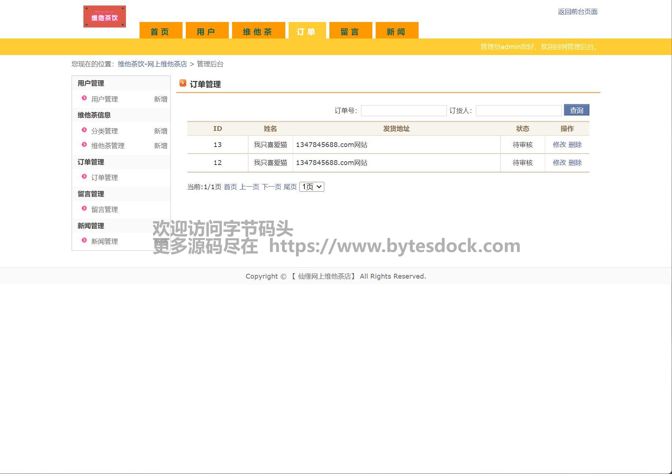The width and height of the screenshot is (672, 474).
Task: Click the pink bullet icon beside sidebar 订单管理
Action: [x=84, y=177]
